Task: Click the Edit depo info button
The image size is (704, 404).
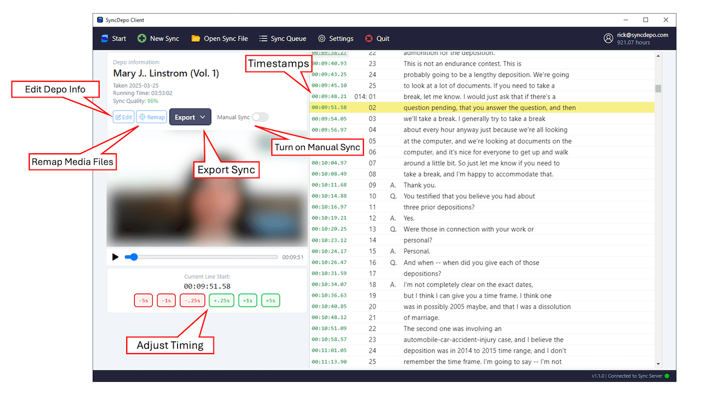Action: (123, 116)
